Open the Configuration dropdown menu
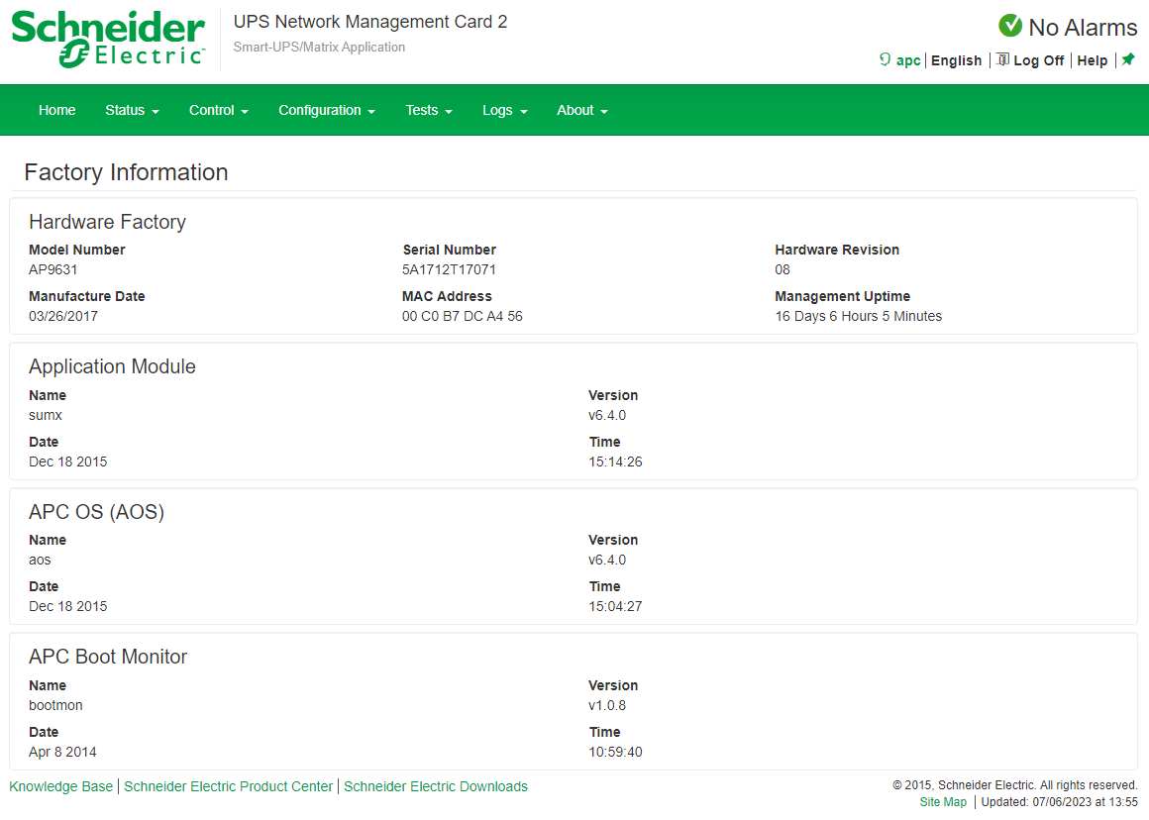Image resolution: width=1149 pixels, height=820 pixels. [x=327, y=110]
